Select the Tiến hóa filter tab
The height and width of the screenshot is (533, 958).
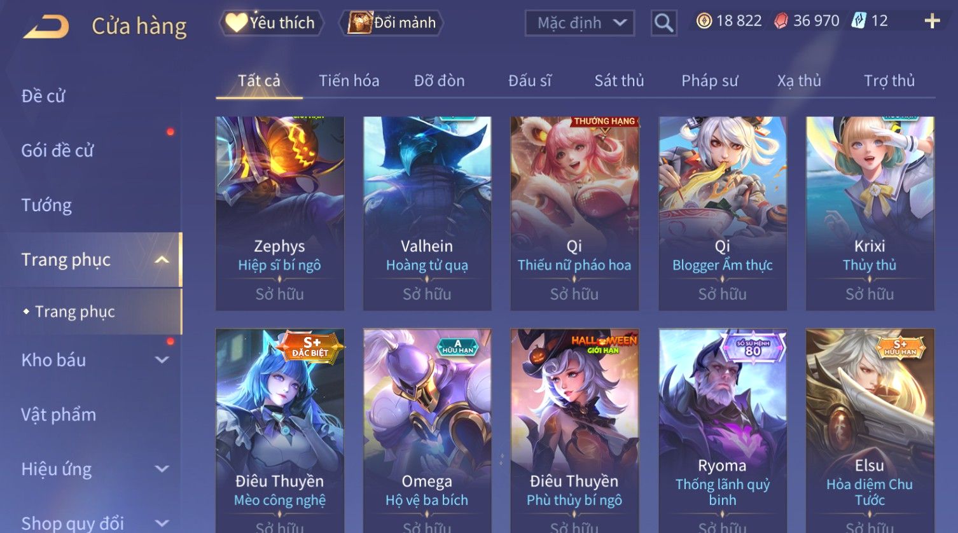(349, 81)
